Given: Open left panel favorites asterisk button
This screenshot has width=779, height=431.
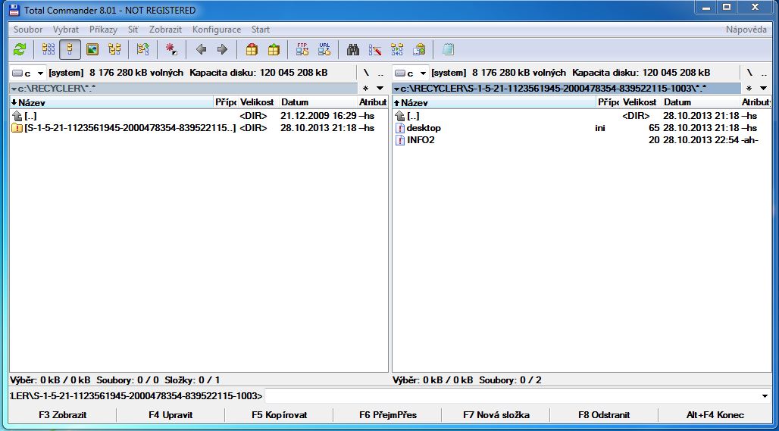Looking at the screenshot, I should click(x=366, y=89).
